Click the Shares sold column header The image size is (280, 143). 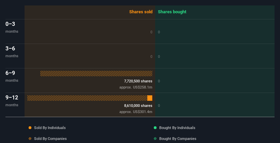(141, 12)
